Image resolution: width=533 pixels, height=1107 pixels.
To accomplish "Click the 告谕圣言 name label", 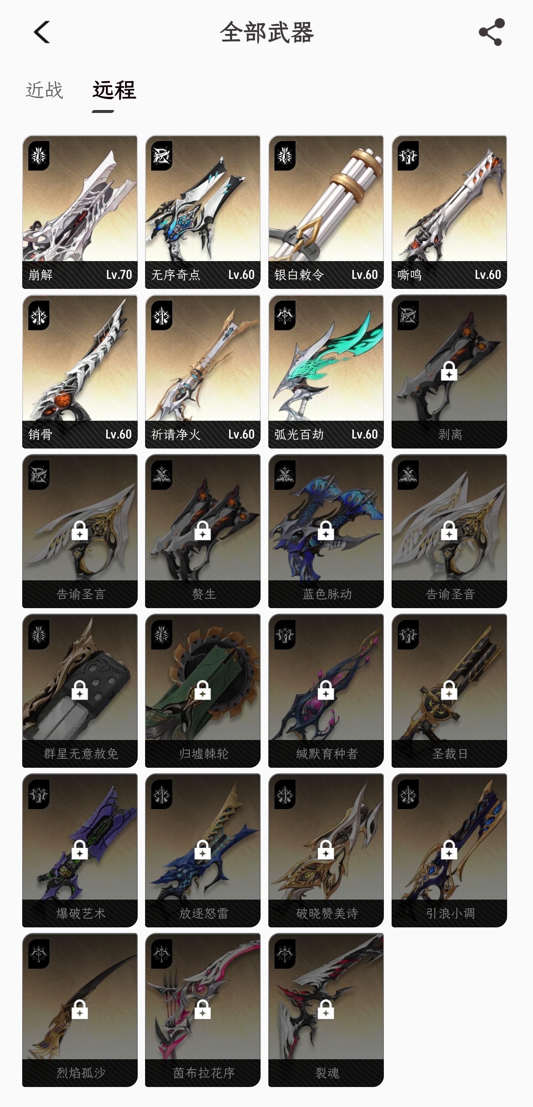I will (81, 594).
